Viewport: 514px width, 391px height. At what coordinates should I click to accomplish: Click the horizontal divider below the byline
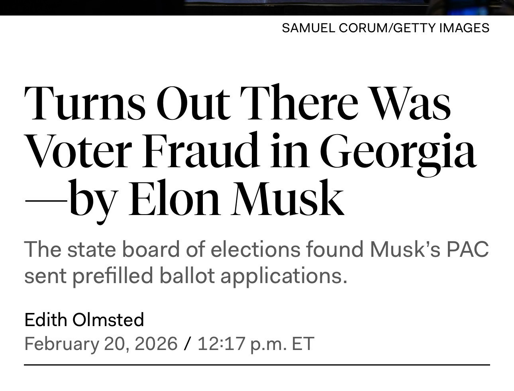[257, 364]
